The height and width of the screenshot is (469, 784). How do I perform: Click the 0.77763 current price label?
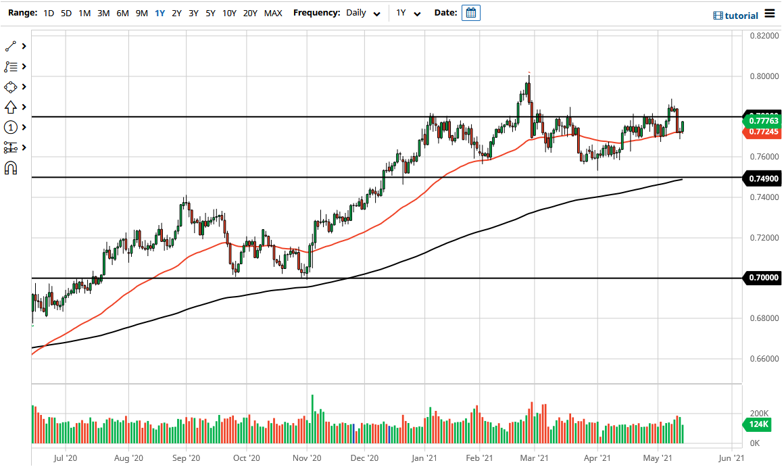pyautogui.click(x=762, y=120)
